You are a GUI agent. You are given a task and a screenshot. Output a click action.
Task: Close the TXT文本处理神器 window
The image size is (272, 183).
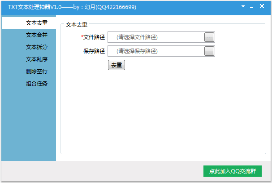pos(262,6)
